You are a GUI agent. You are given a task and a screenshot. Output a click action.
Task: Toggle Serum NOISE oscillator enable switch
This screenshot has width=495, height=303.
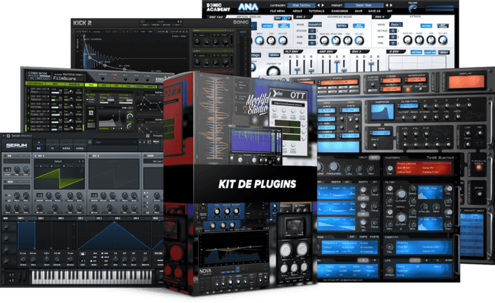click(5, 182)
